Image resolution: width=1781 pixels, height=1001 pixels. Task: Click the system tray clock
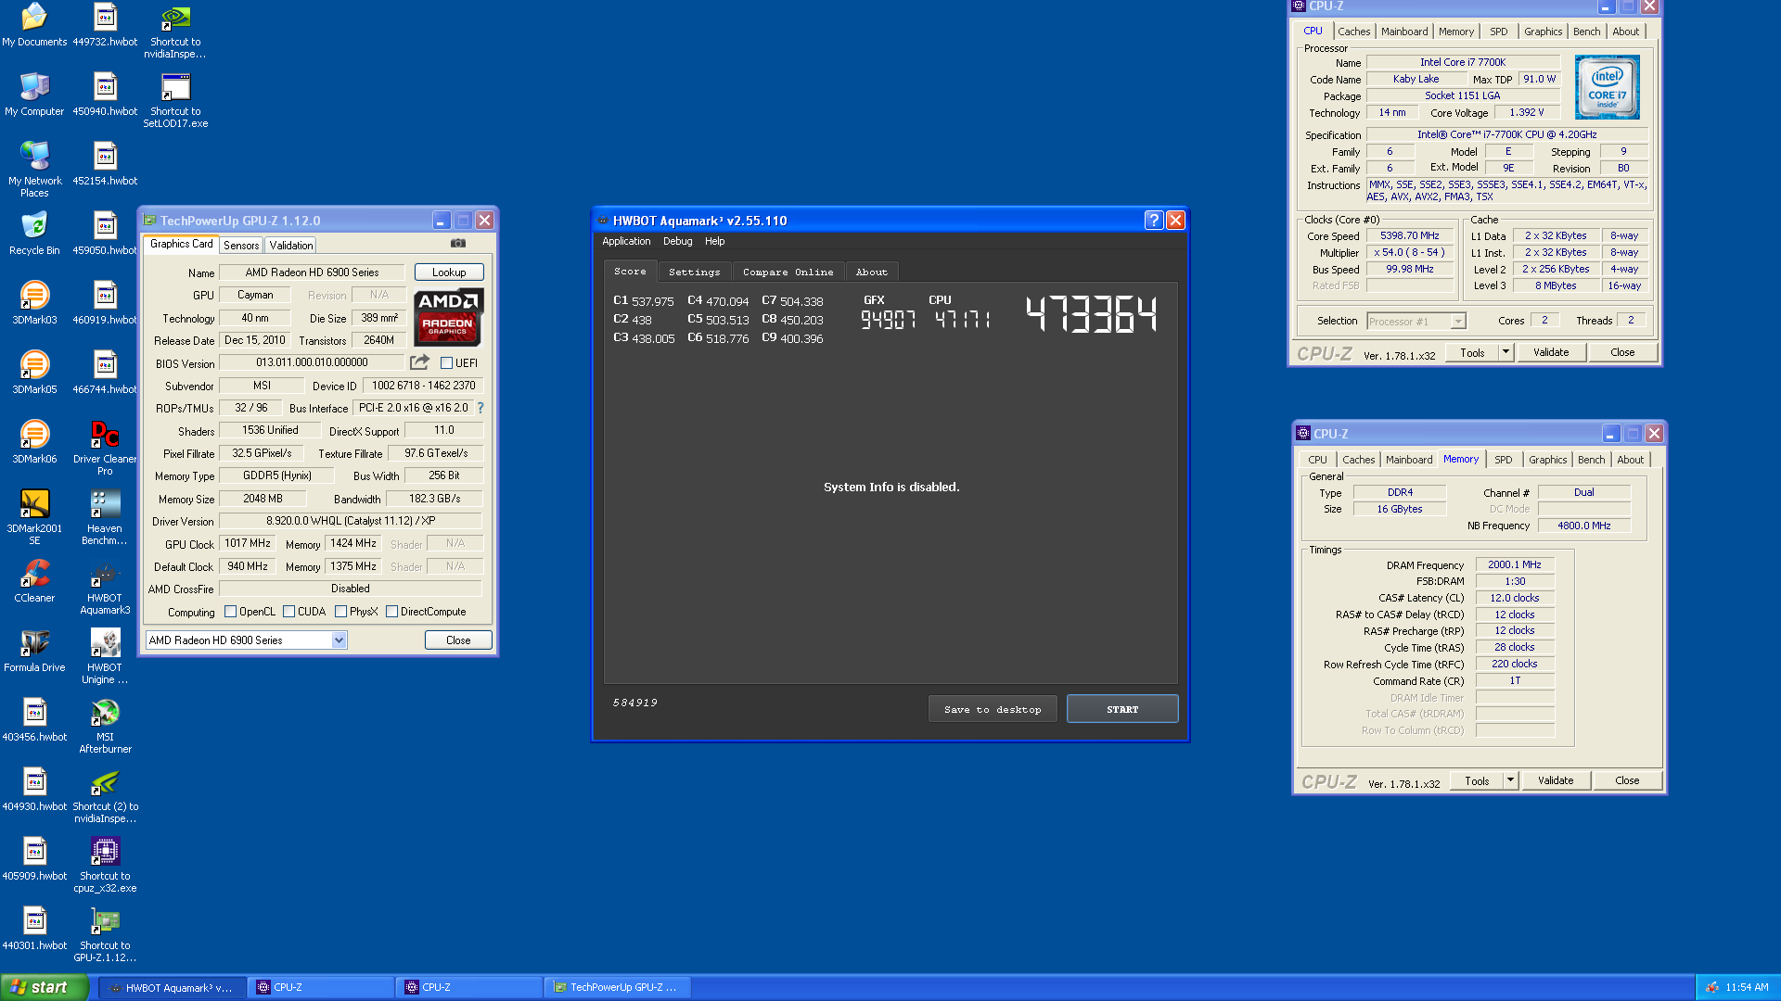pyautogui.click(x=1747, y=987)
